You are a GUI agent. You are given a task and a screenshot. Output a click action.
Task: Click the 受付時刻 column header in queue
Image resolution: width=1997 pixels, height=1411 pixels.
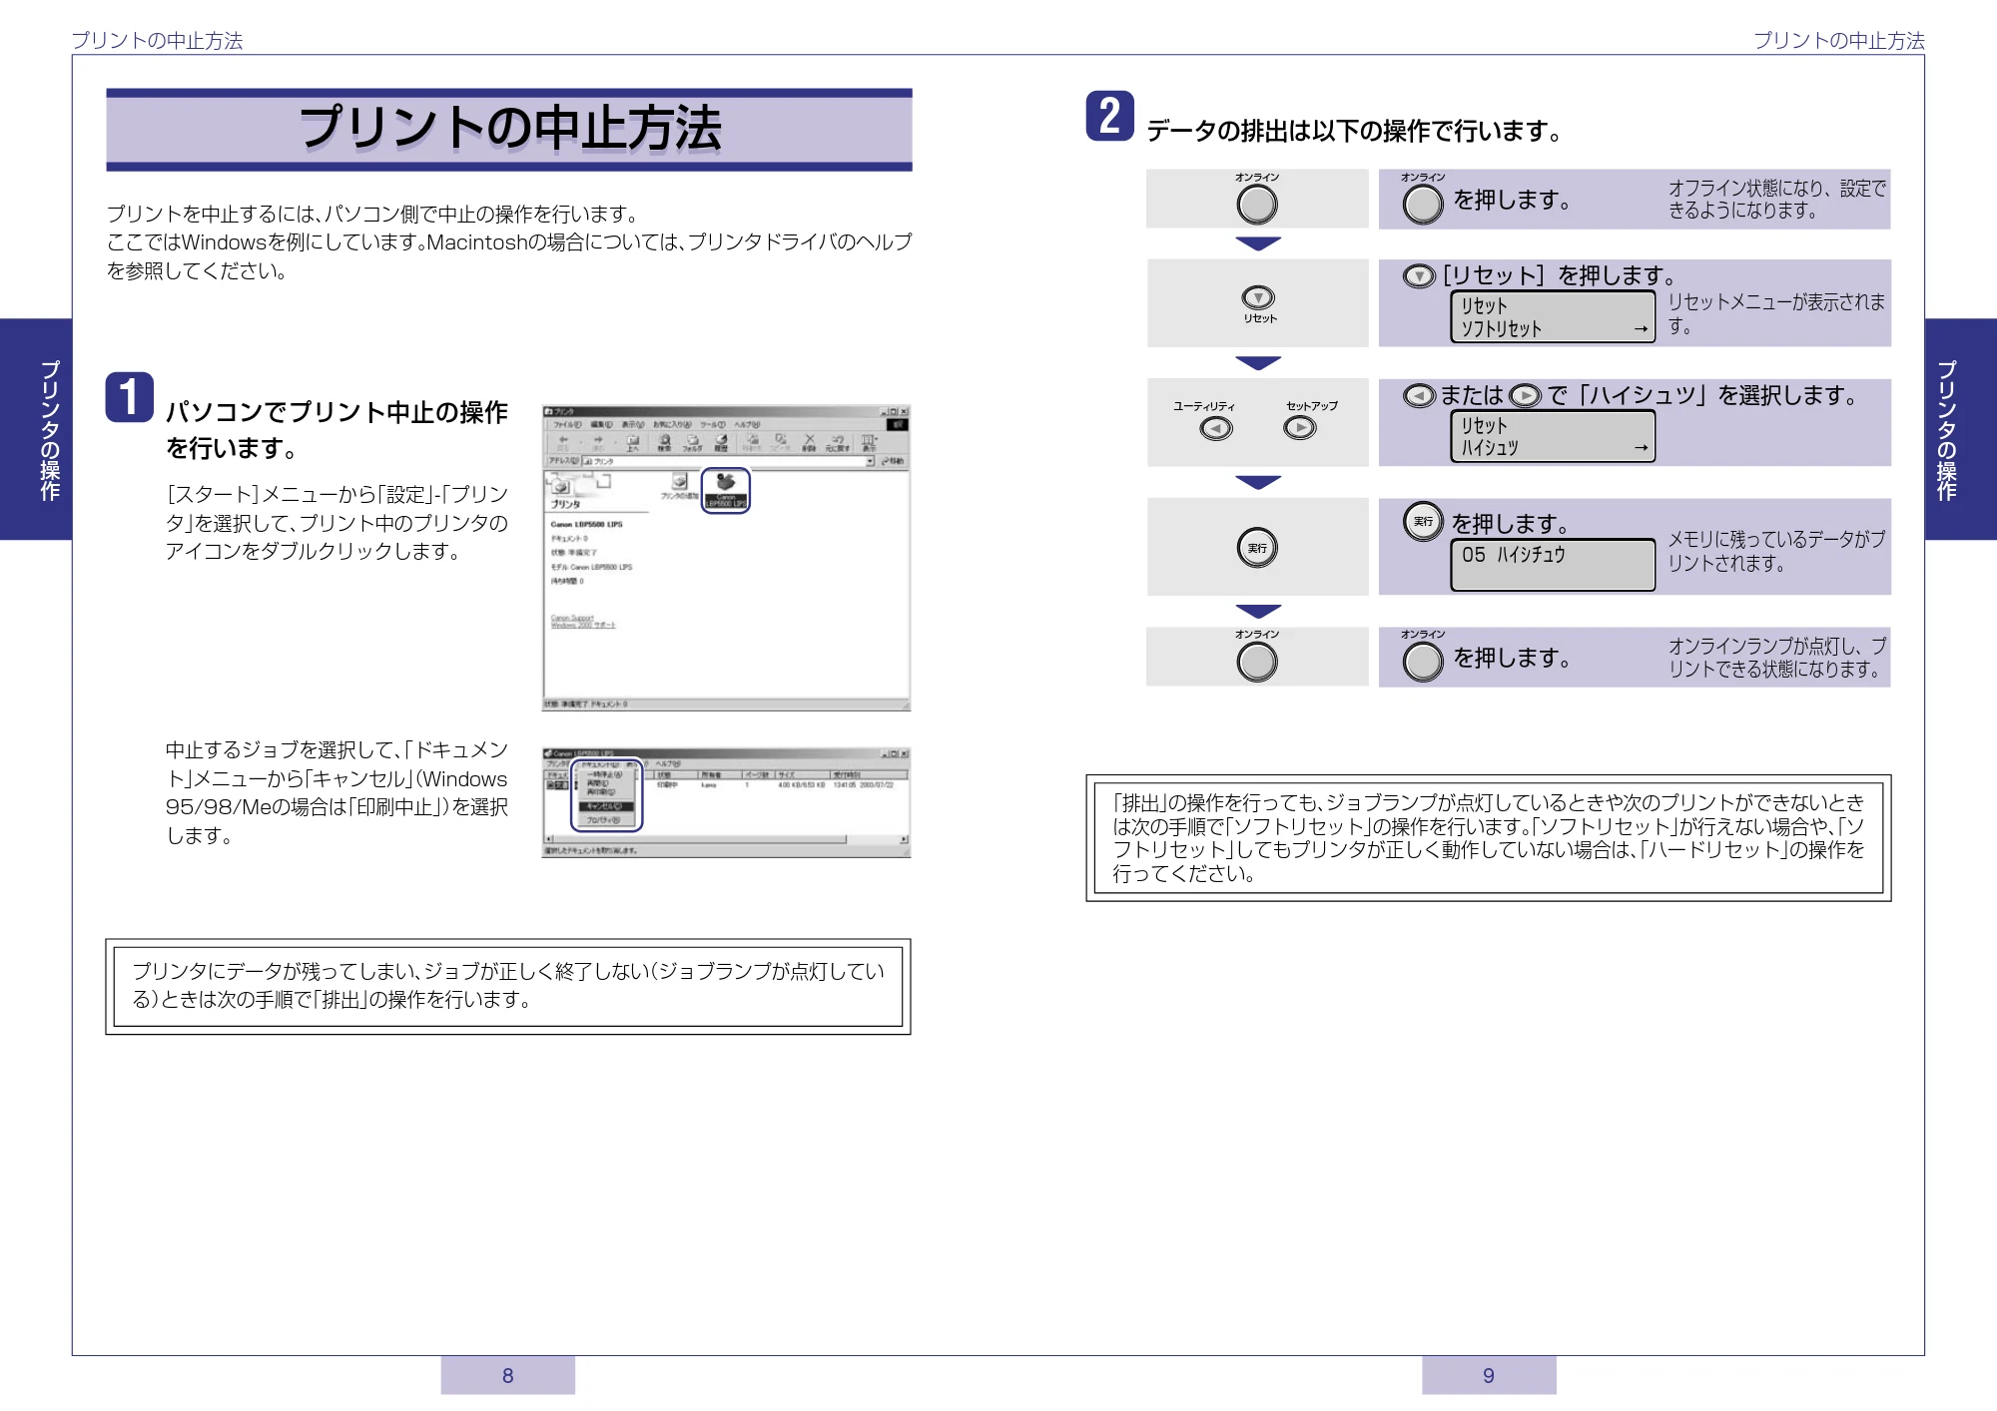tap(869, 774)
